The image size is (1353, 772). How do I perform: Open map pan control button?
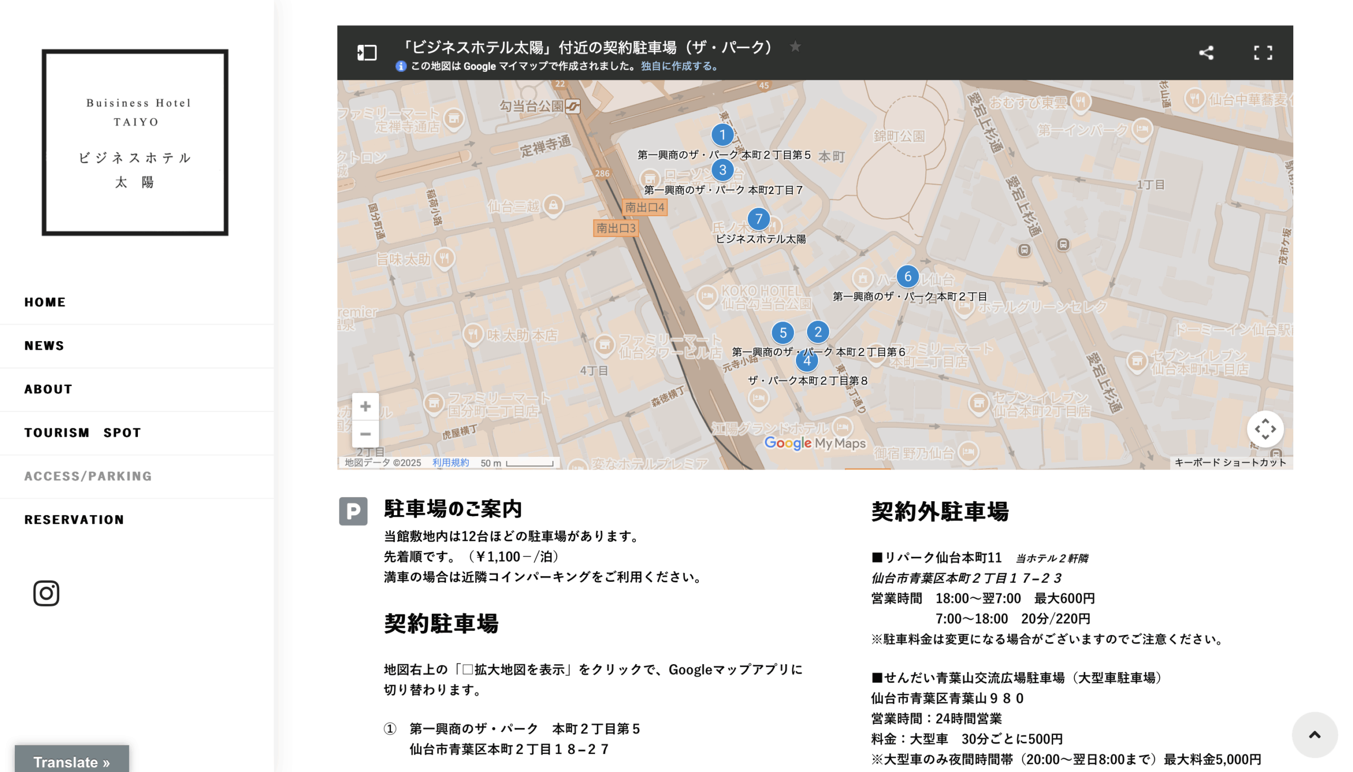pos(1265,428)
